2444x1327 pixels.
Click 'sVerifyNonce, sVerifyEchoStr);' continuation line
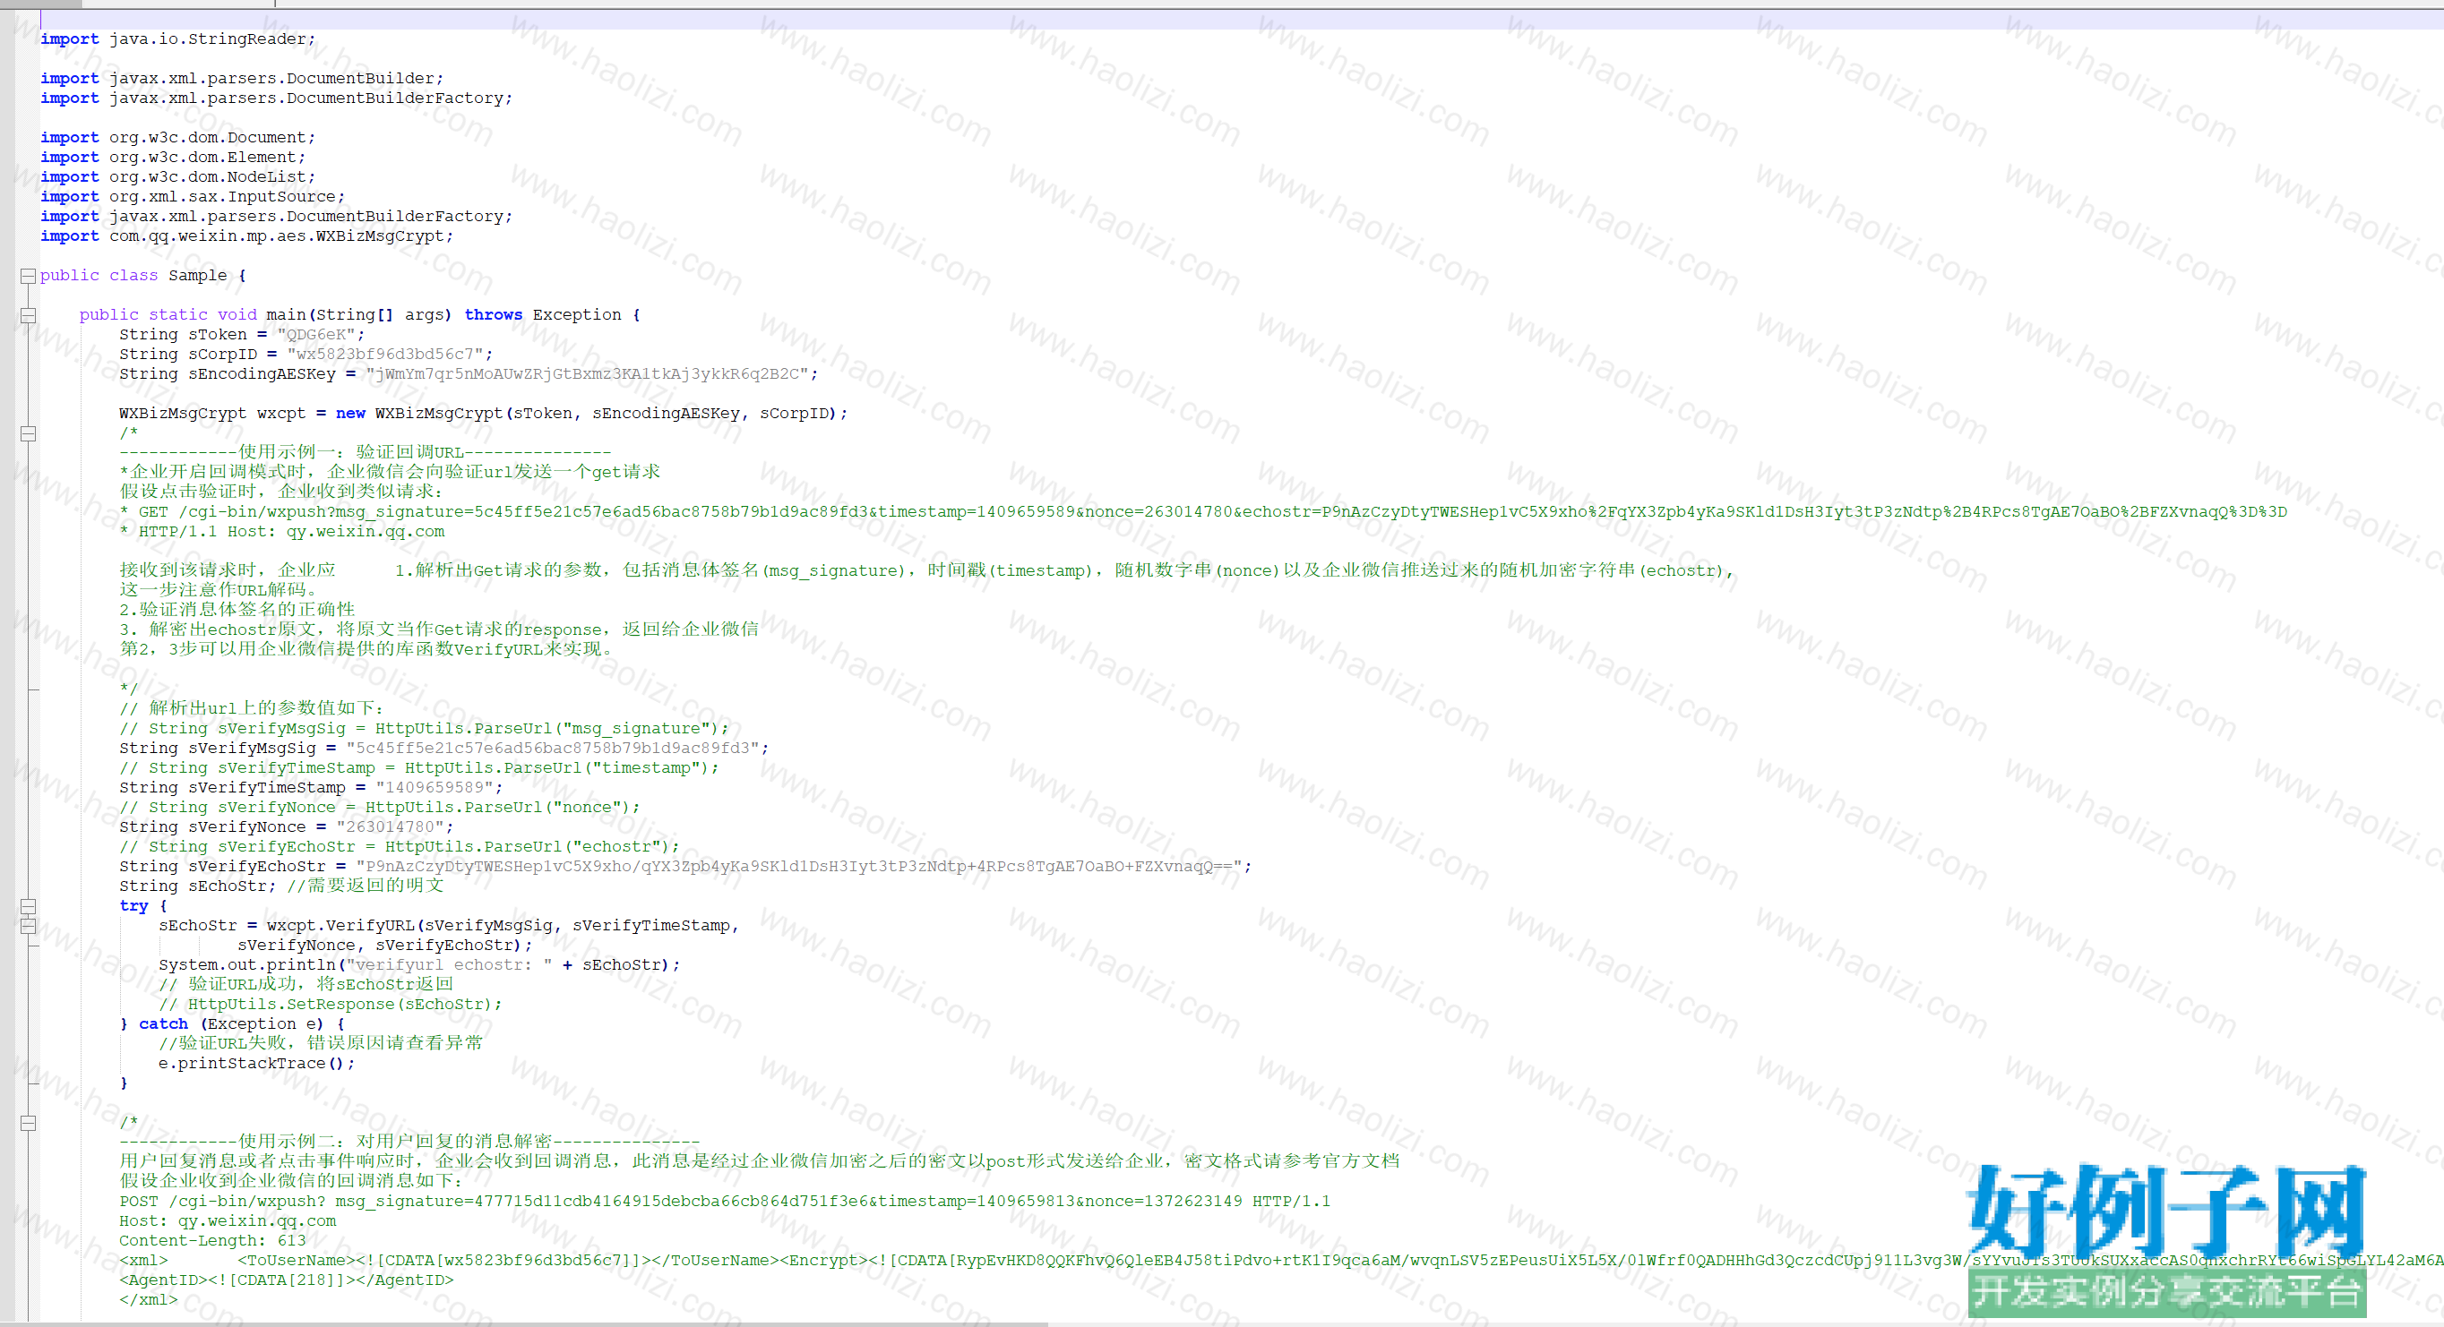[x=385, y=946]
